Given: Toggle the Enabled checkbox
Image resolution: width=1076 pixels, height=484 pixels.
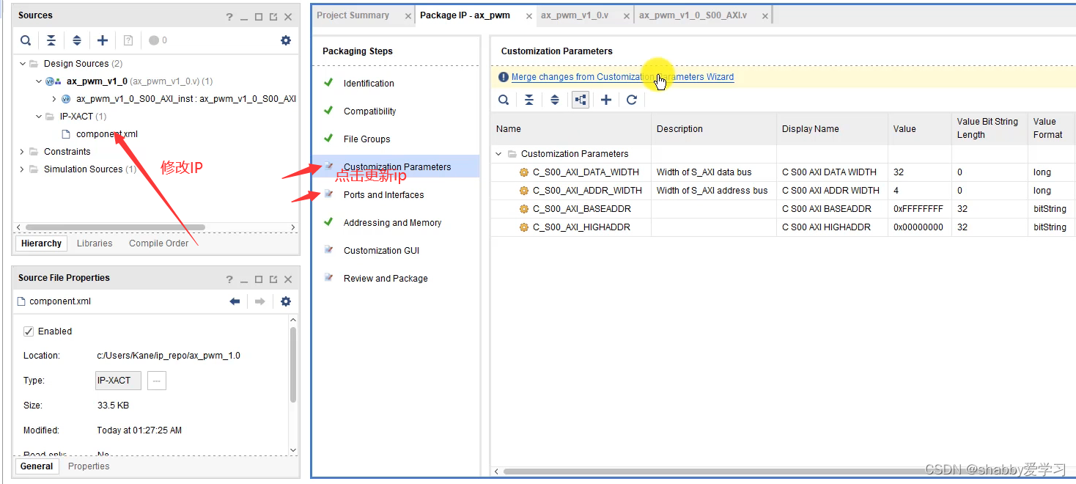Looking at the screenshot, I should 29,331.
